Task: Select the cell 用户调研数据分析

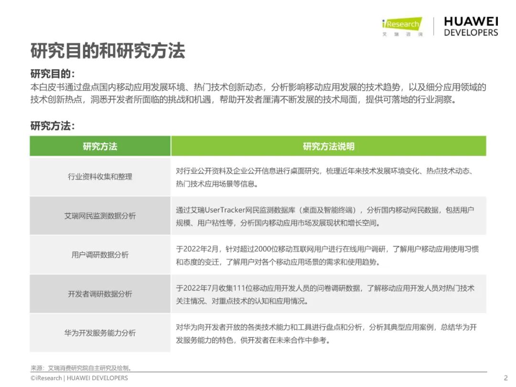Action: 100,255
